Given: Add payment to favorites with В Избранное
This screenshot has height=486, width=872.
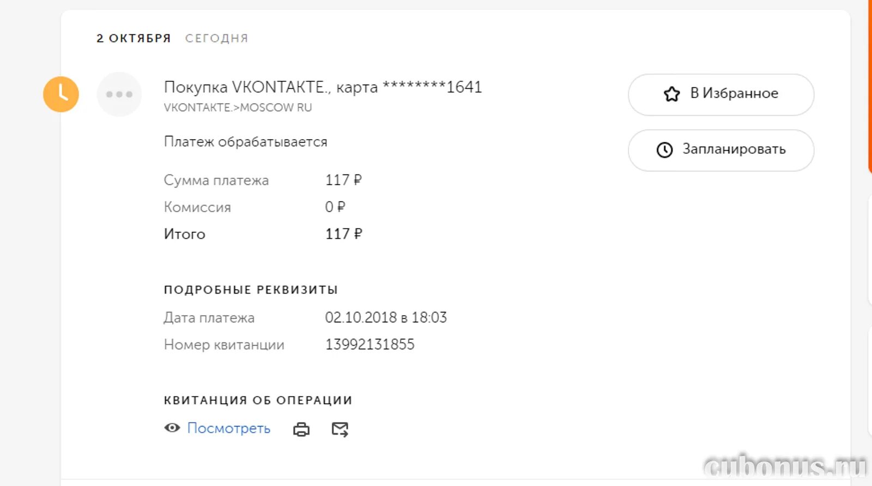Looking at the screenshot, I should (x=721, y=94).
